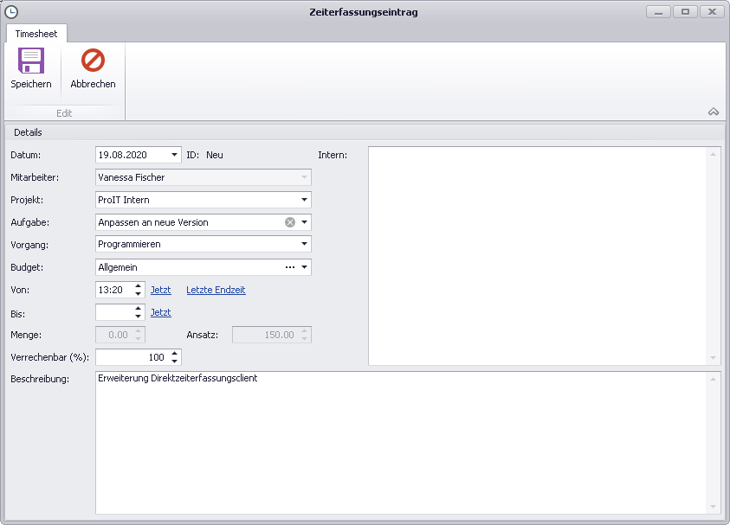This screenshot has width=730, height=525.
Task: Decrease the Von time with the down arrow
Action: [139, 294]
